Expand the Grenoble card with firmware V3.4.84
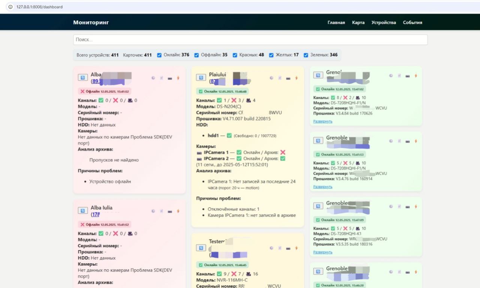480x288 pixels. [322, 121]
